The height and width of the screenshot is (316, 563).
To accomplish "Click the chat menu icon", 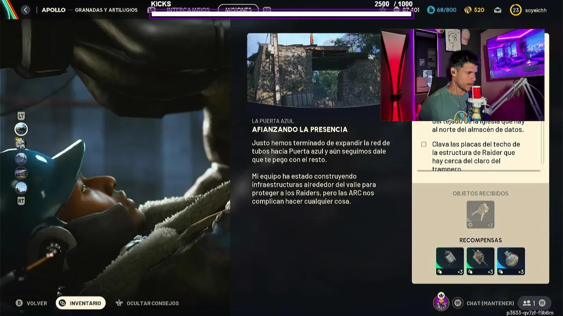I will pyautogui.click(x=458, y=303).
